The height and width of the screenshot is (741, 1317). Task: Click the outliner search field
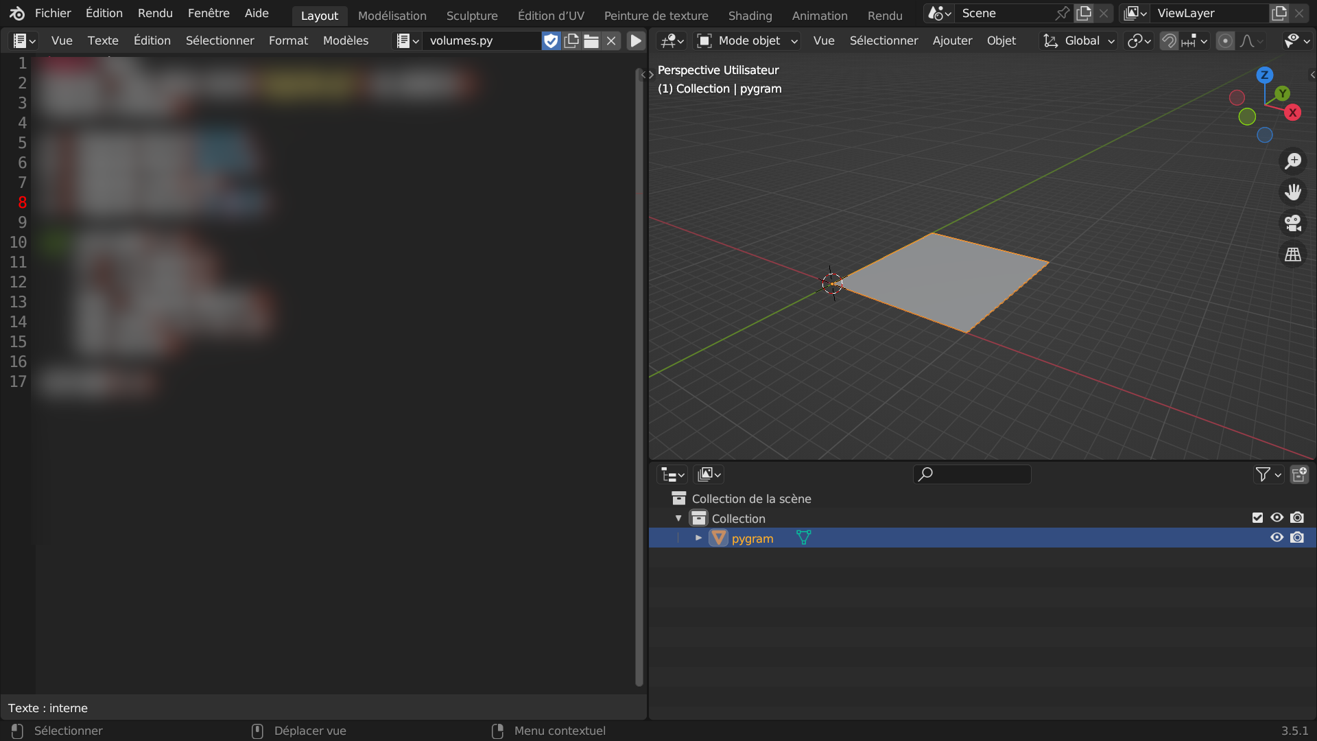pyautogui.click(x=977, y=474)
